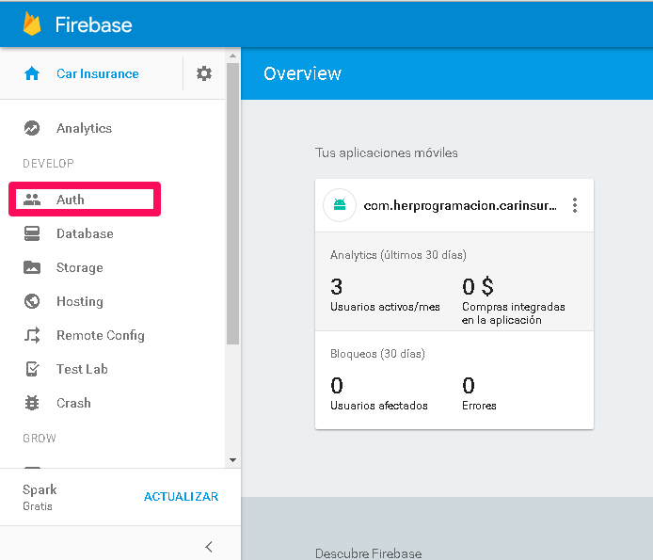Click the 'Analytics (últimos 30 días)' heading

pyautogui.click(x=398, y=255)
